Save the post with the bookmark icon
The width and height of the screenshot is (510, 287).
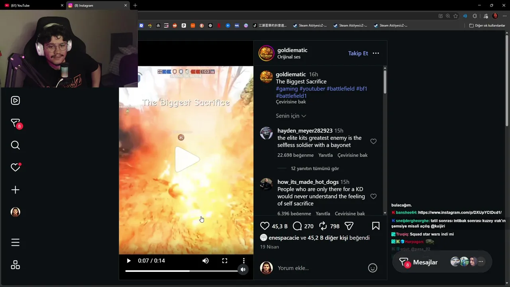[376, 226]
